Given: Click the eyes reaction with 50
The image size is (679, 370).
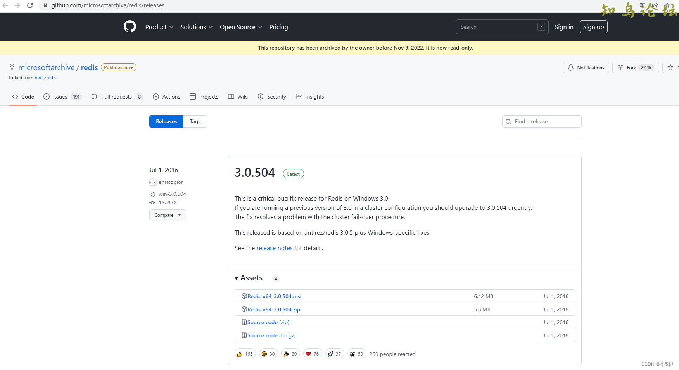Looking at the screenshot, I should [357, 354].
